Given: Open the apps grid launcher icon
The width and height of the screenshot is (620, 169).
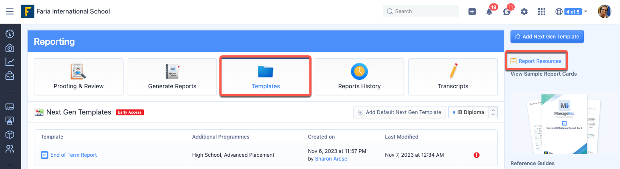Looking at the screenshot, I should point(541,11).
